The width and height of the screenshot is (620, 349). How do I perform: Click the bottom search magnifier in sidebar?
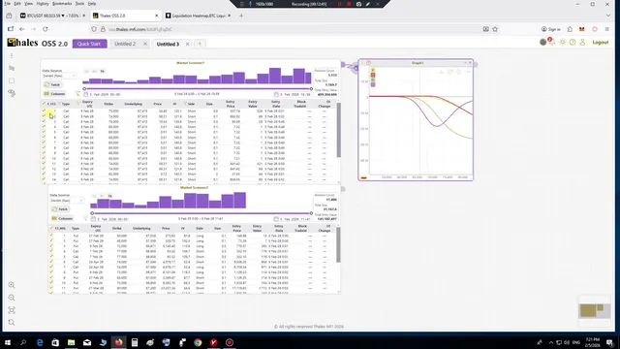pyautogui.click(x=12, y=323)
